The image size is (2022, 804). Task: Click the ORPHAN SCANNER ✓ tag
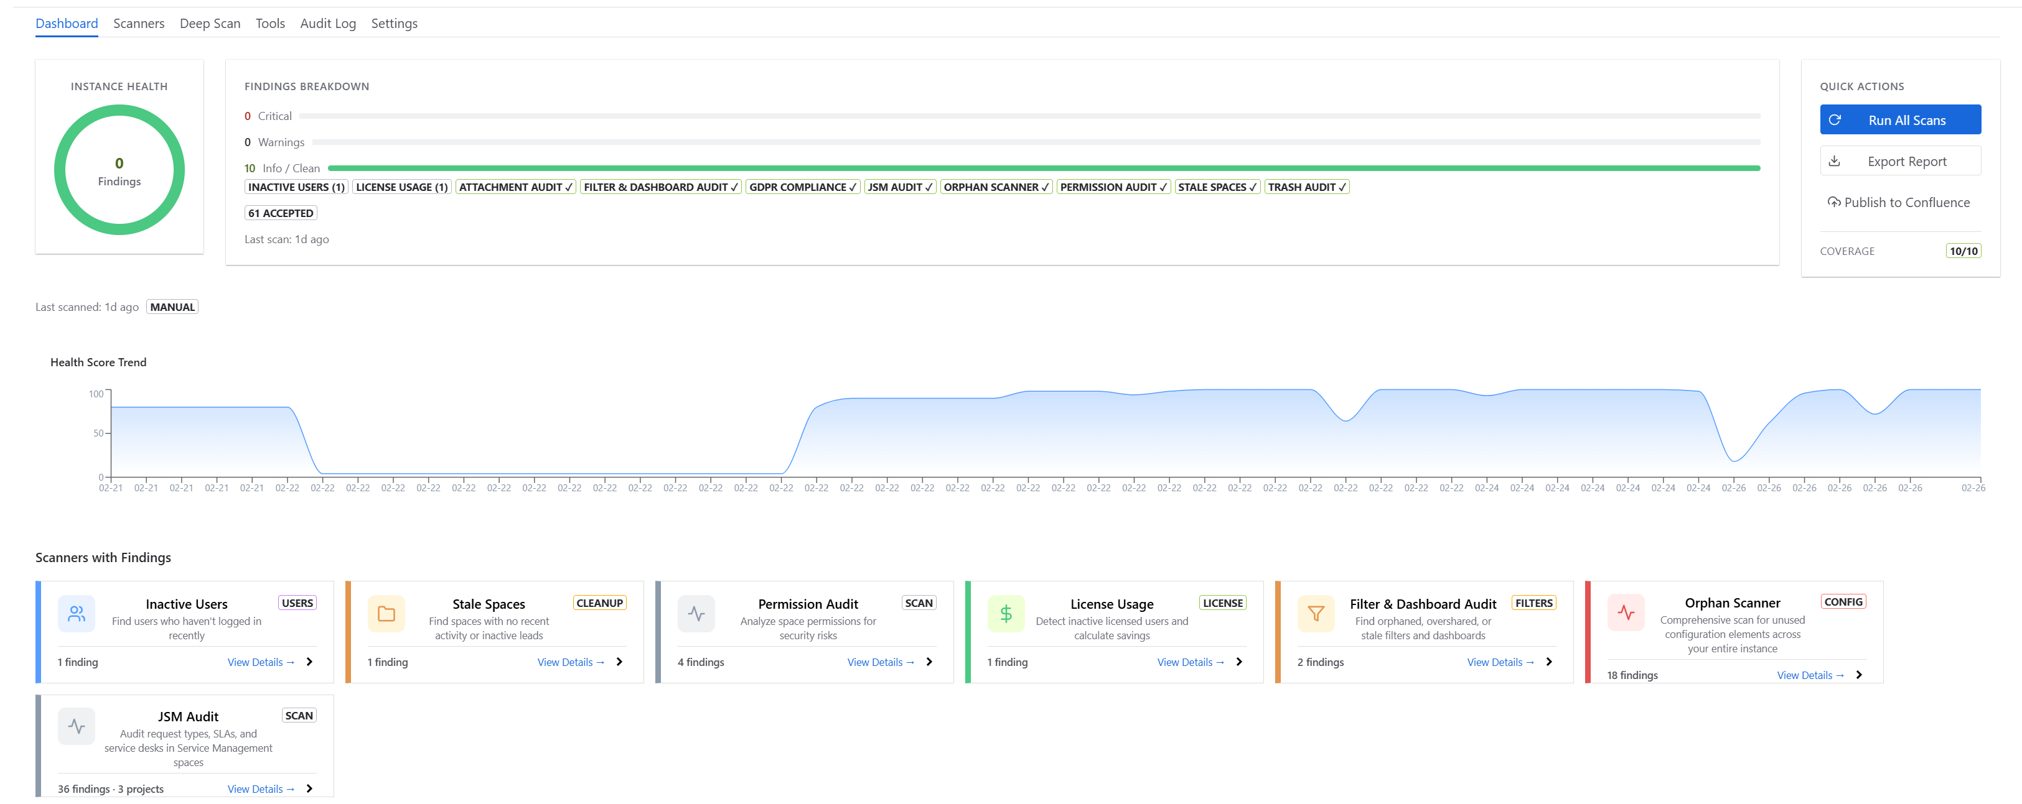(x=996, y=187)
